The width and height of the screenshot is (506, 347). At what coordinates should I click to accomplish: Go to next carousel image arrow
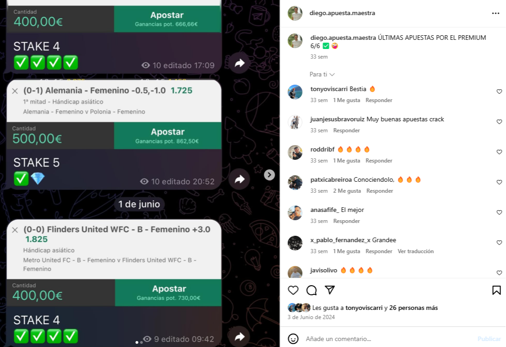270,175
